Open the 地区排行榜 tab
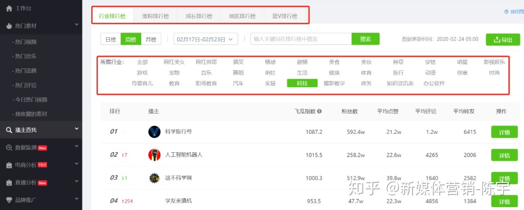 point(242,16)
